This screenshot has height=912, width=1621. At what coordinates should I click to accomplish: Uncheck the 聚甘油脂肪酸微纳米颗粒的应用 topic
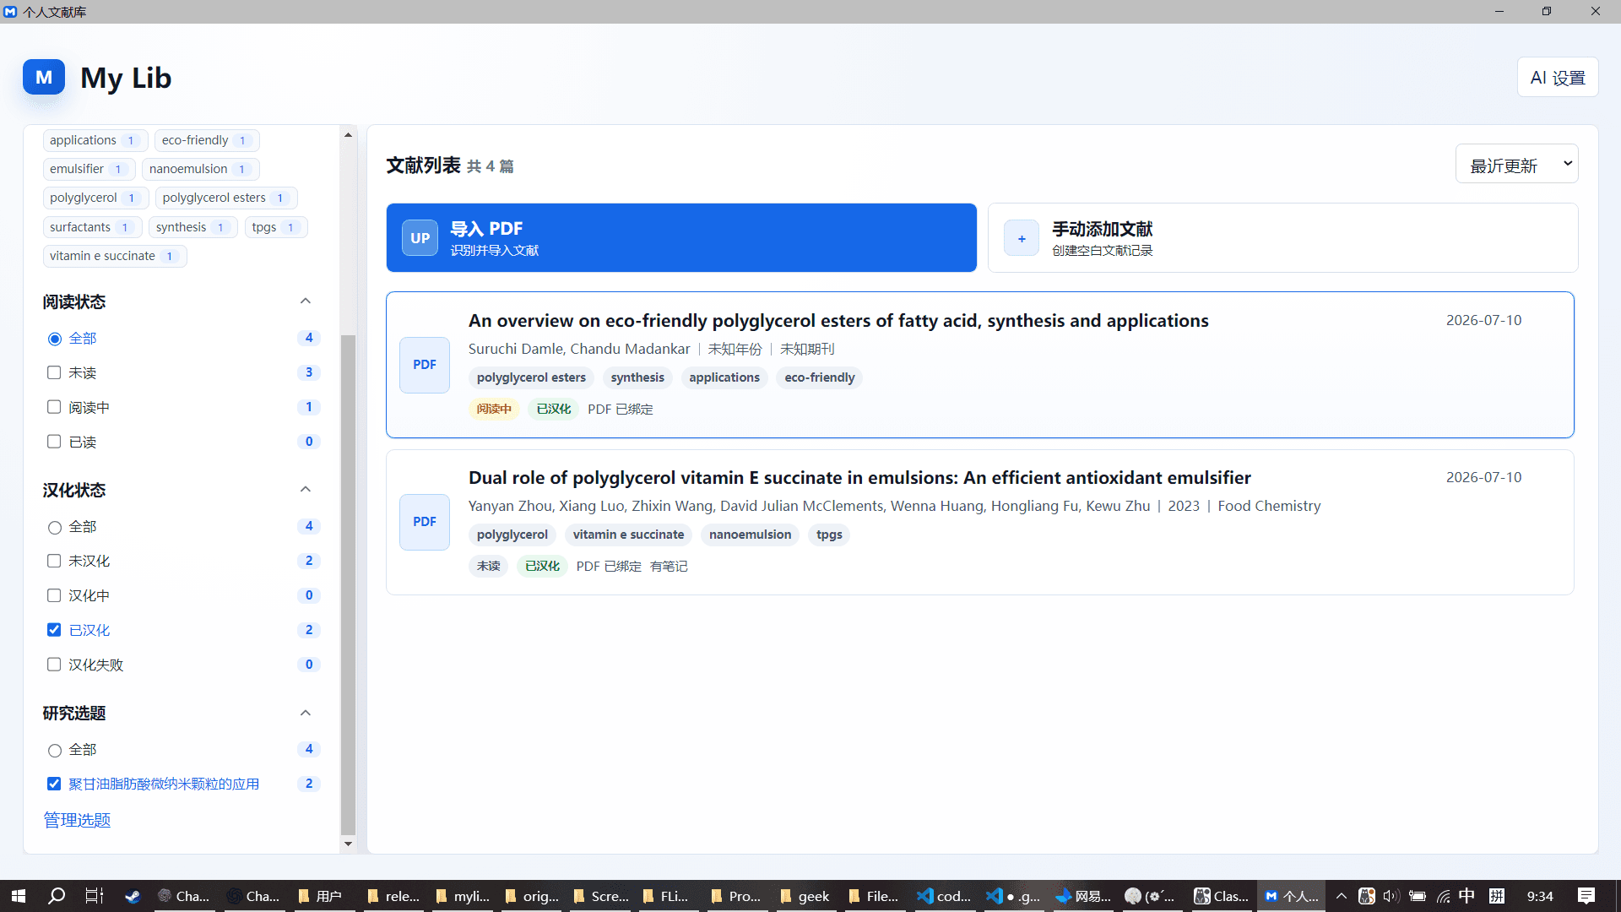(54, 784)
